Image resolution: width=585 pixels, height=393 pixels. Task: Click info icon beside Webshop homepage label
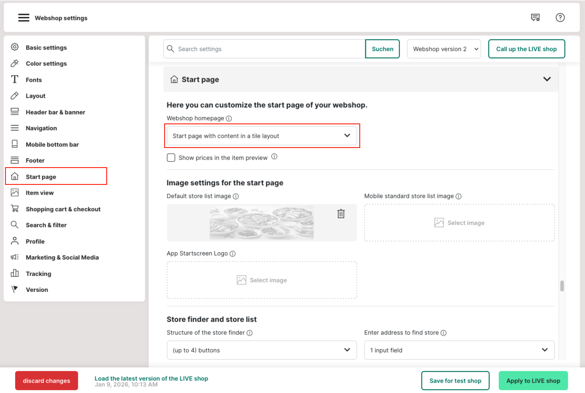click(229, 118)
